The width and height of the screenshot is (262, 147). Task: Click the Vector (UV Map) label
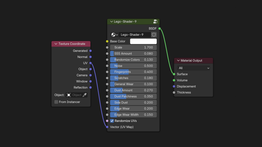[122, 127]
